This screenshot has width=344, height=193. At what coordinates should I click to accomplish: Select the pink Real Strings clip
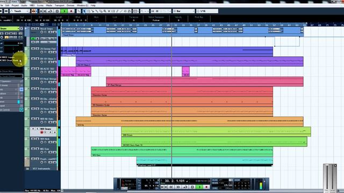(205, 81)
